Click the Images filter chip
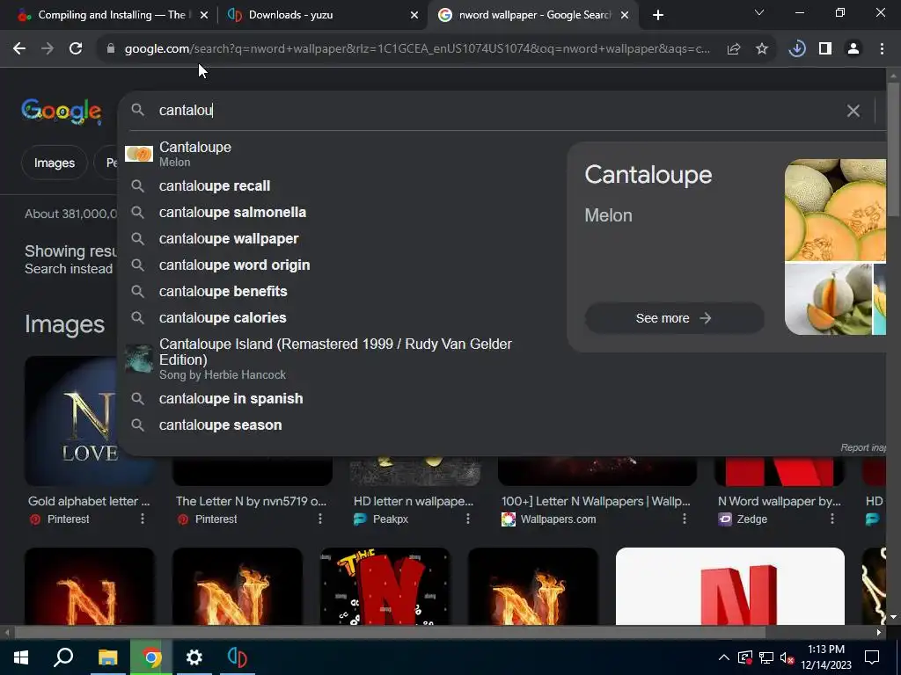This screenshot has height=675, width=901. click(55, 163)
